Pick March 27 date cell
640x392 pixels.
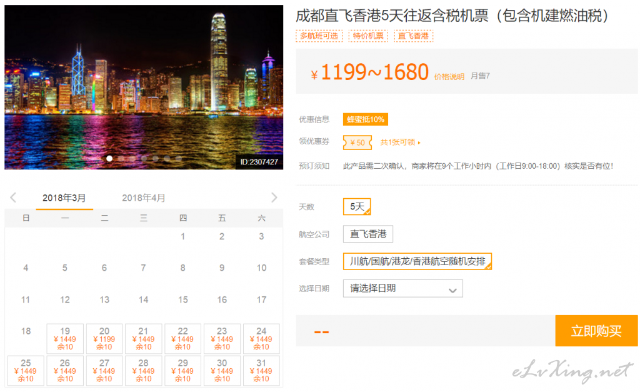(104, 370)
